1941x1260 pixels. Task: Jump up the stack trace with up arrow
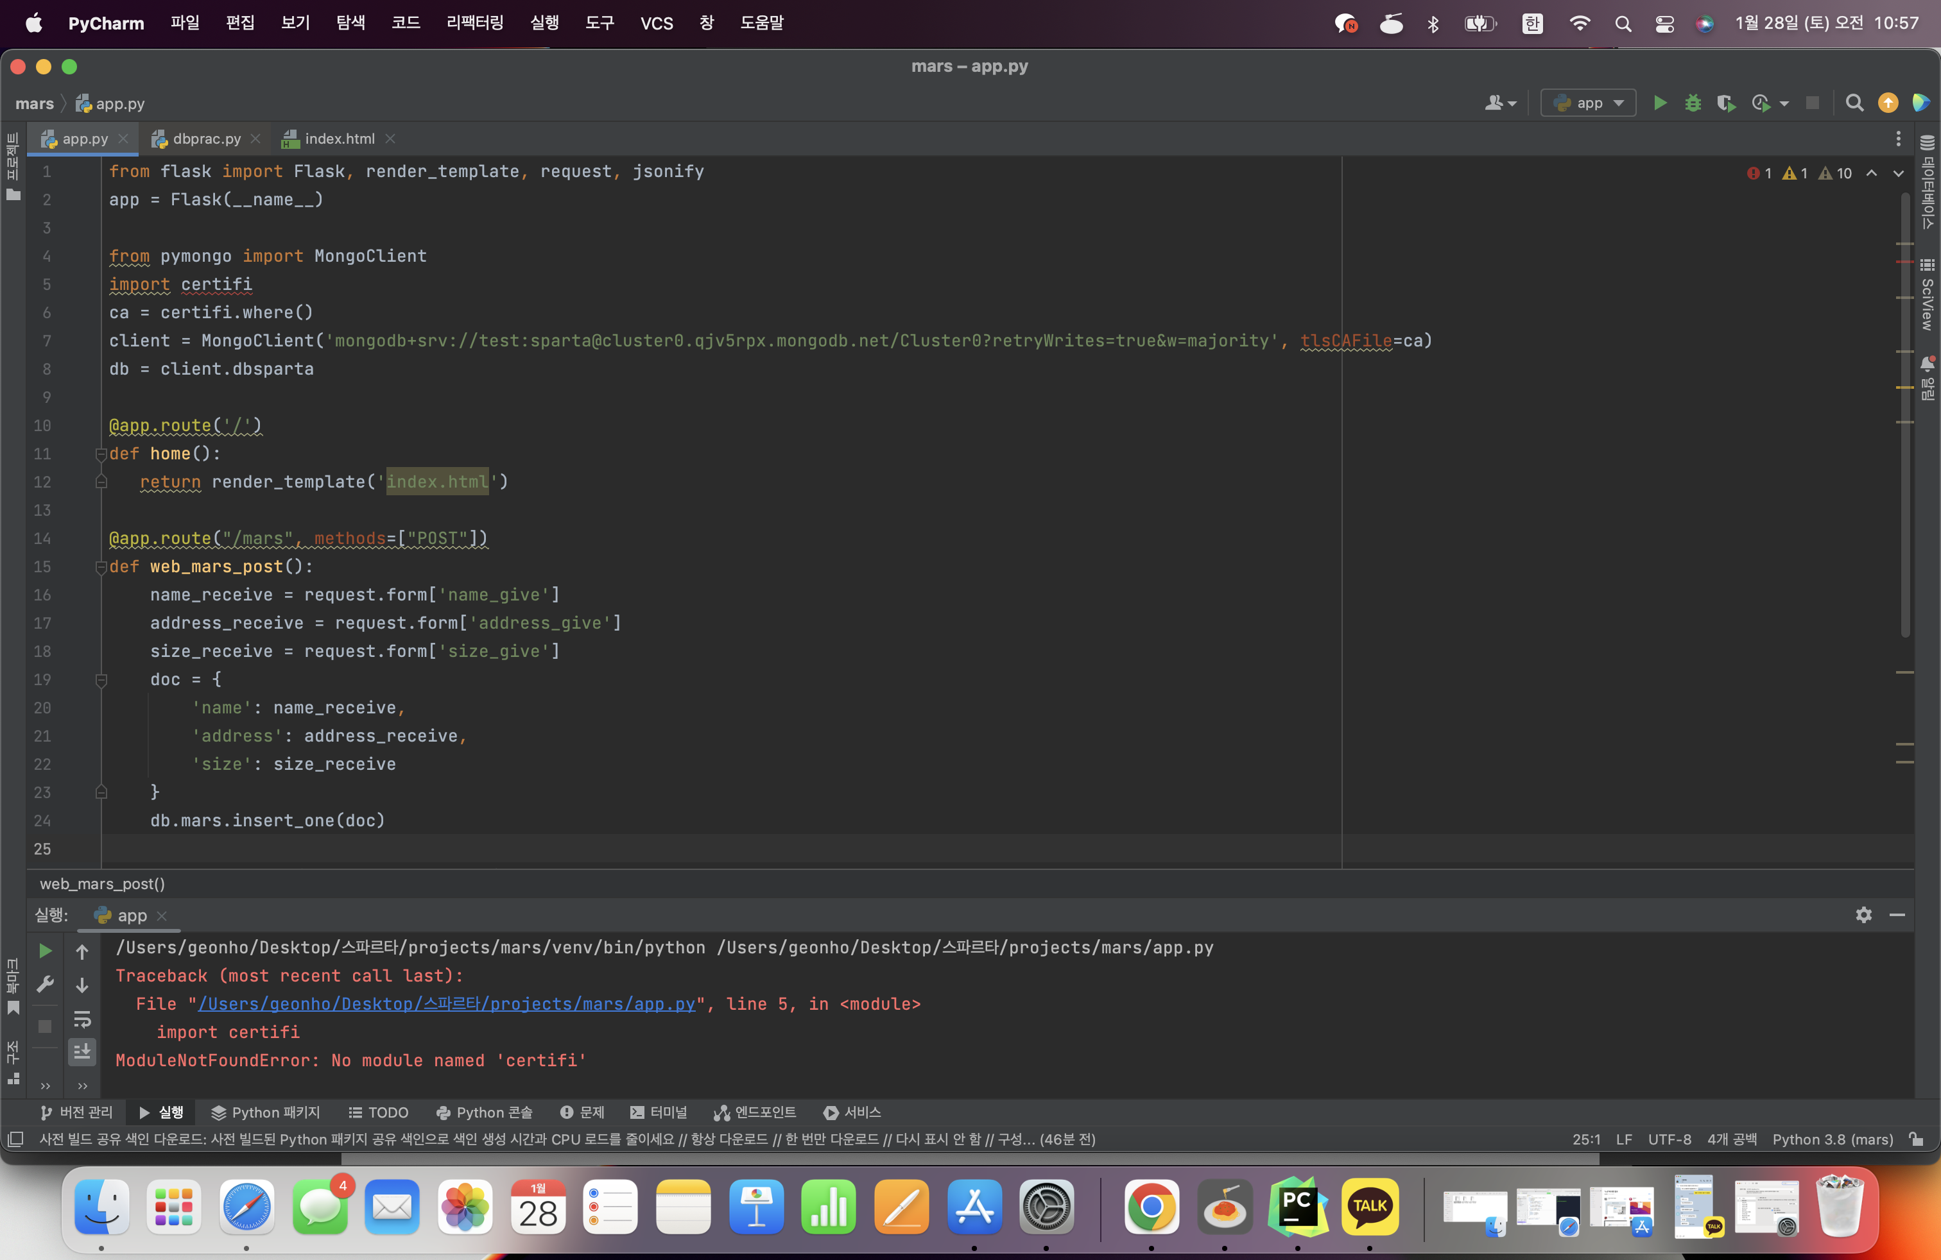pos(82,951)
